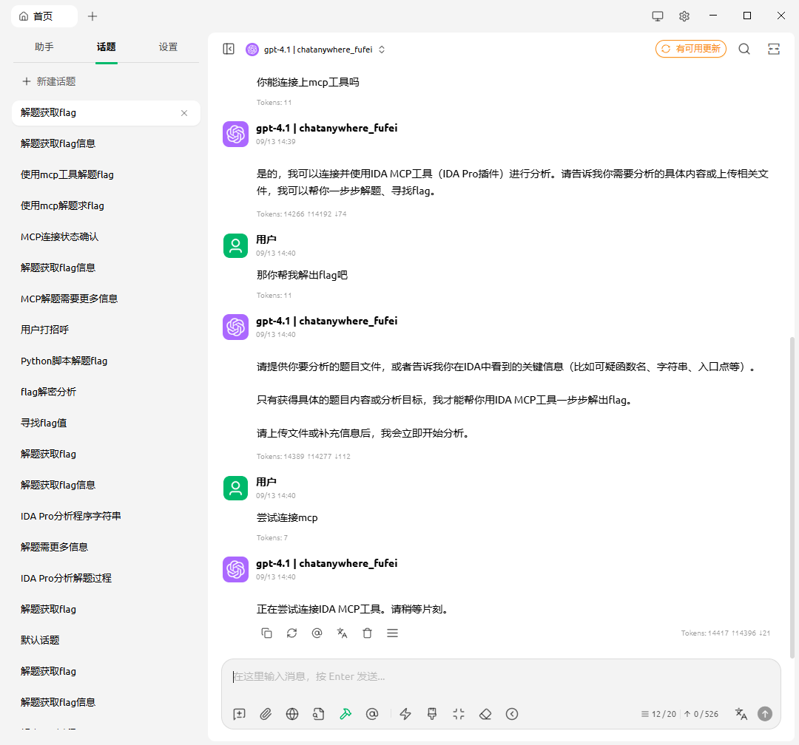This screenshot has width=799, height=745.
Task: Click user message 尝试连接mcp
Action: 287,518
